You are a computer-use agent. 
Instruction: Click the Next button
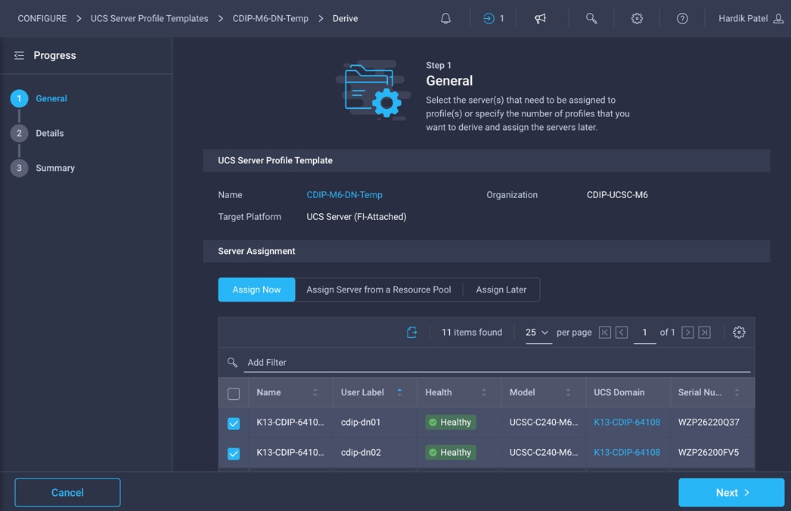pyautogui.click(x=731, y=492)
